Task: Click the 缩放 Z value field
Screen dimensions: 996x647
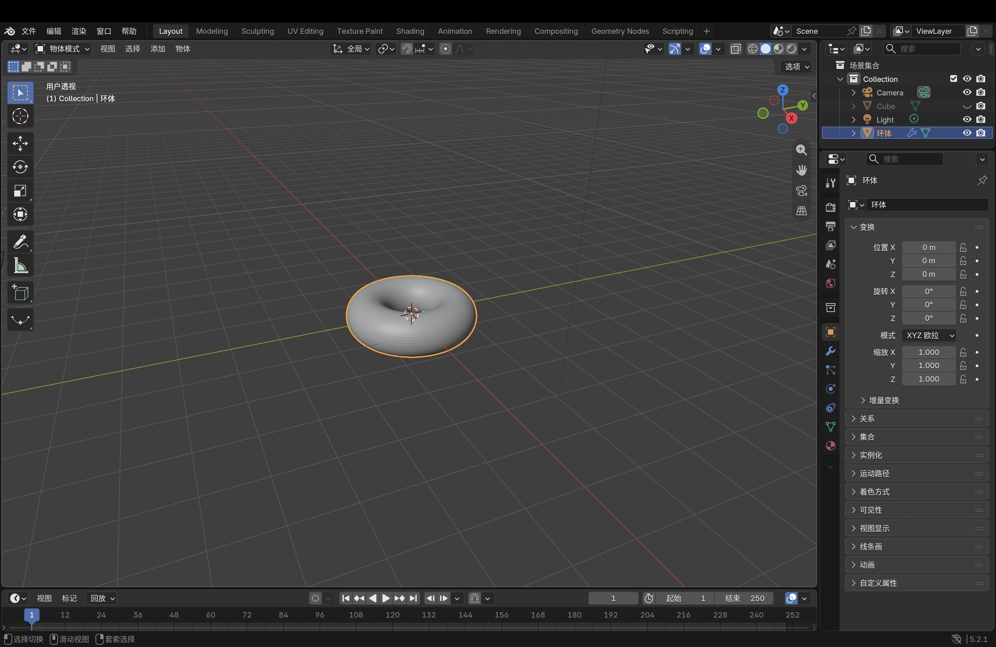Action: click(x=929, y=379)
